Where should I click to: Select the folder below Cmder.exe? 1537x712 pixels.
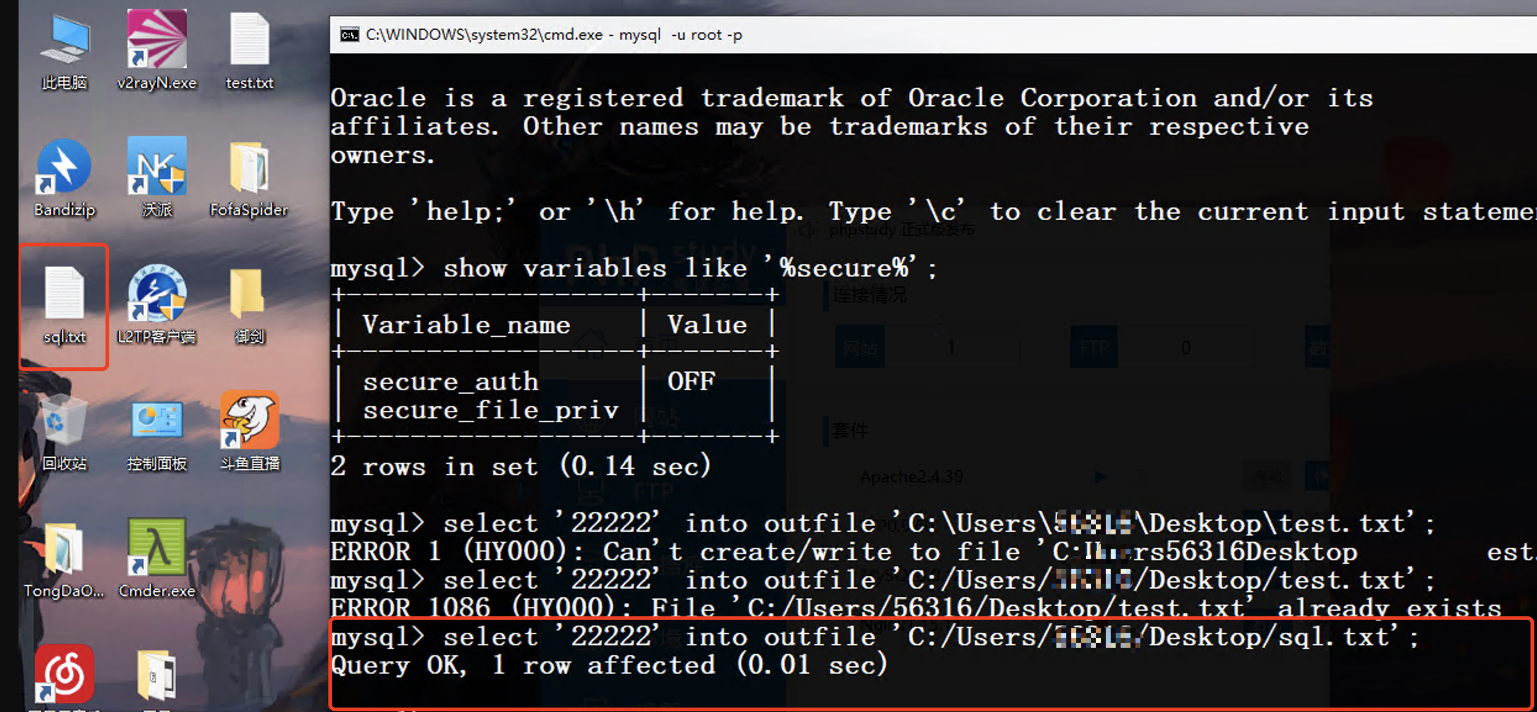click(x=156, y=676)
